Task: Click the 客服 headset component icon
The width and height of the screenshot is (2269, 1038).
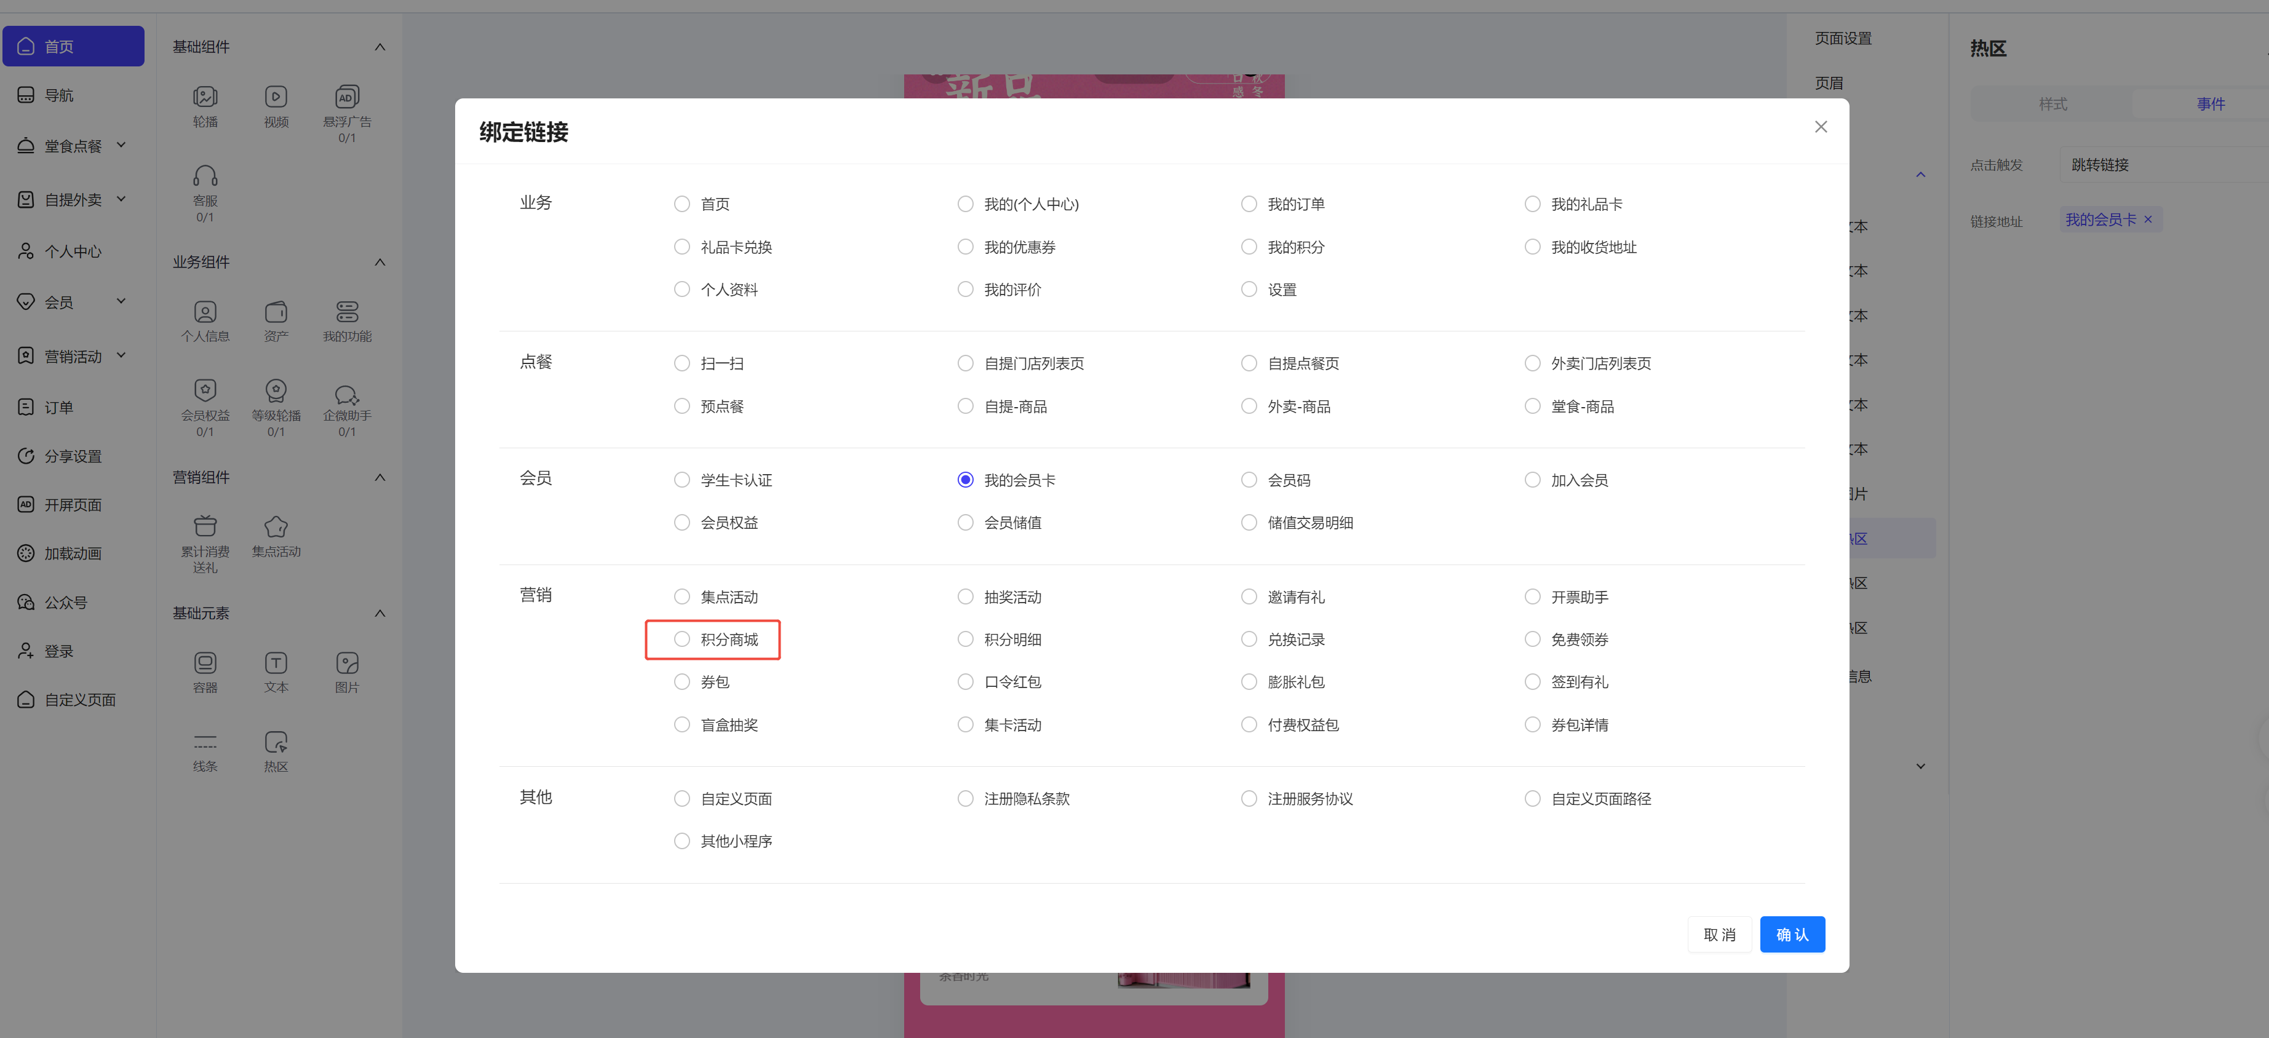Action: tap(205, 176)
